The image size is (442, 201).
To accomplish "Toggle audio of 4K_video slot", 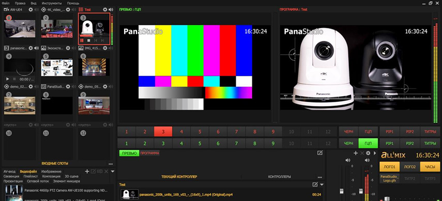I will point(73,10).
